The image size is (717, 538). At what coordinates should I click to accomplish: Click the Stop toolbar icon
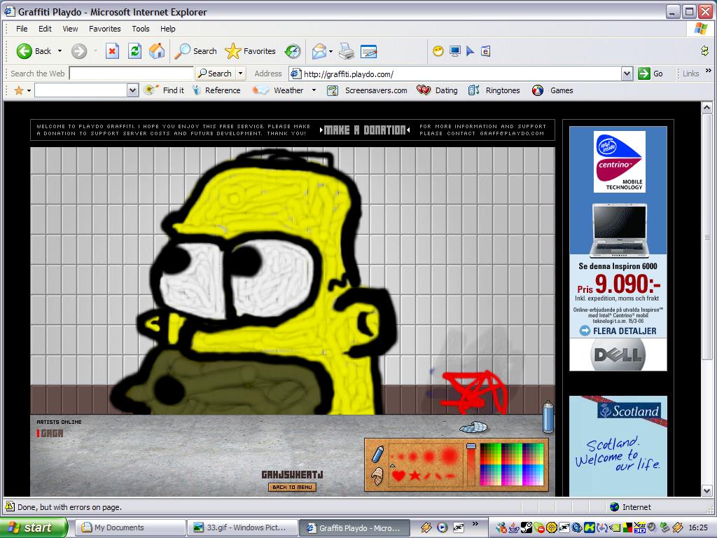click(112, 50)
